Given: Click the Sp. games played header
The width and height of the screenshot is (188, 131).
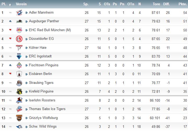Looking at the screenshot, I should (x=86, y=4).
